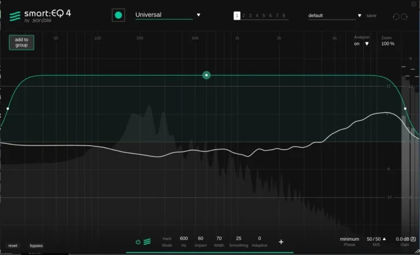Viewport: 420px width, 255px height.
Task: Select state slot 8
Action: [284, 15]
